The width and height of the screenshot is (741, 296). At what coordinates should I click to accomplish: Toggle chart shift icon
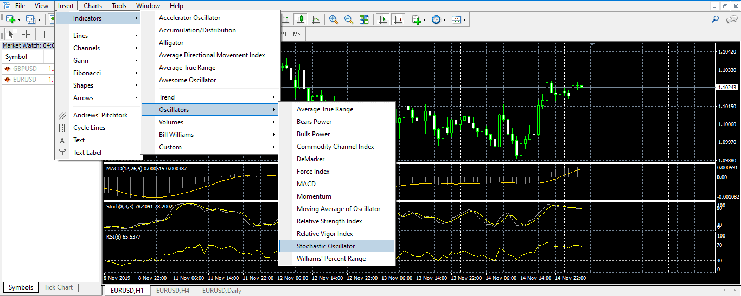click(x=398, y=19)
